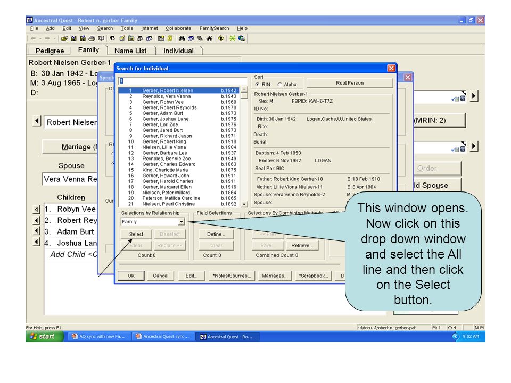Click the yellow diamond sign toolbar icon
The width and height of the screenshot is (511, 383).
[221, 38]
